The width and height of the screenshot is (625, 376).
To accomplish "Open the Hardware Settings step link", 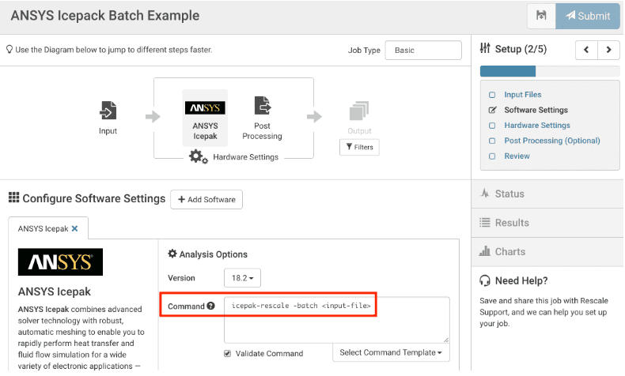I will (x=537, y=126).
